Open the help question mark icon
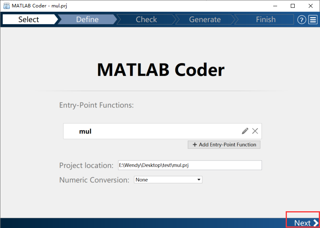 click(x=301, y=20)
